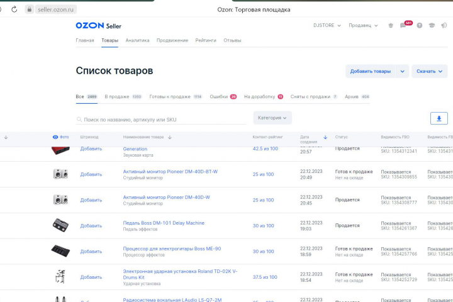
Task: Open the graduation cap training icon
Action: pos(432,25)
